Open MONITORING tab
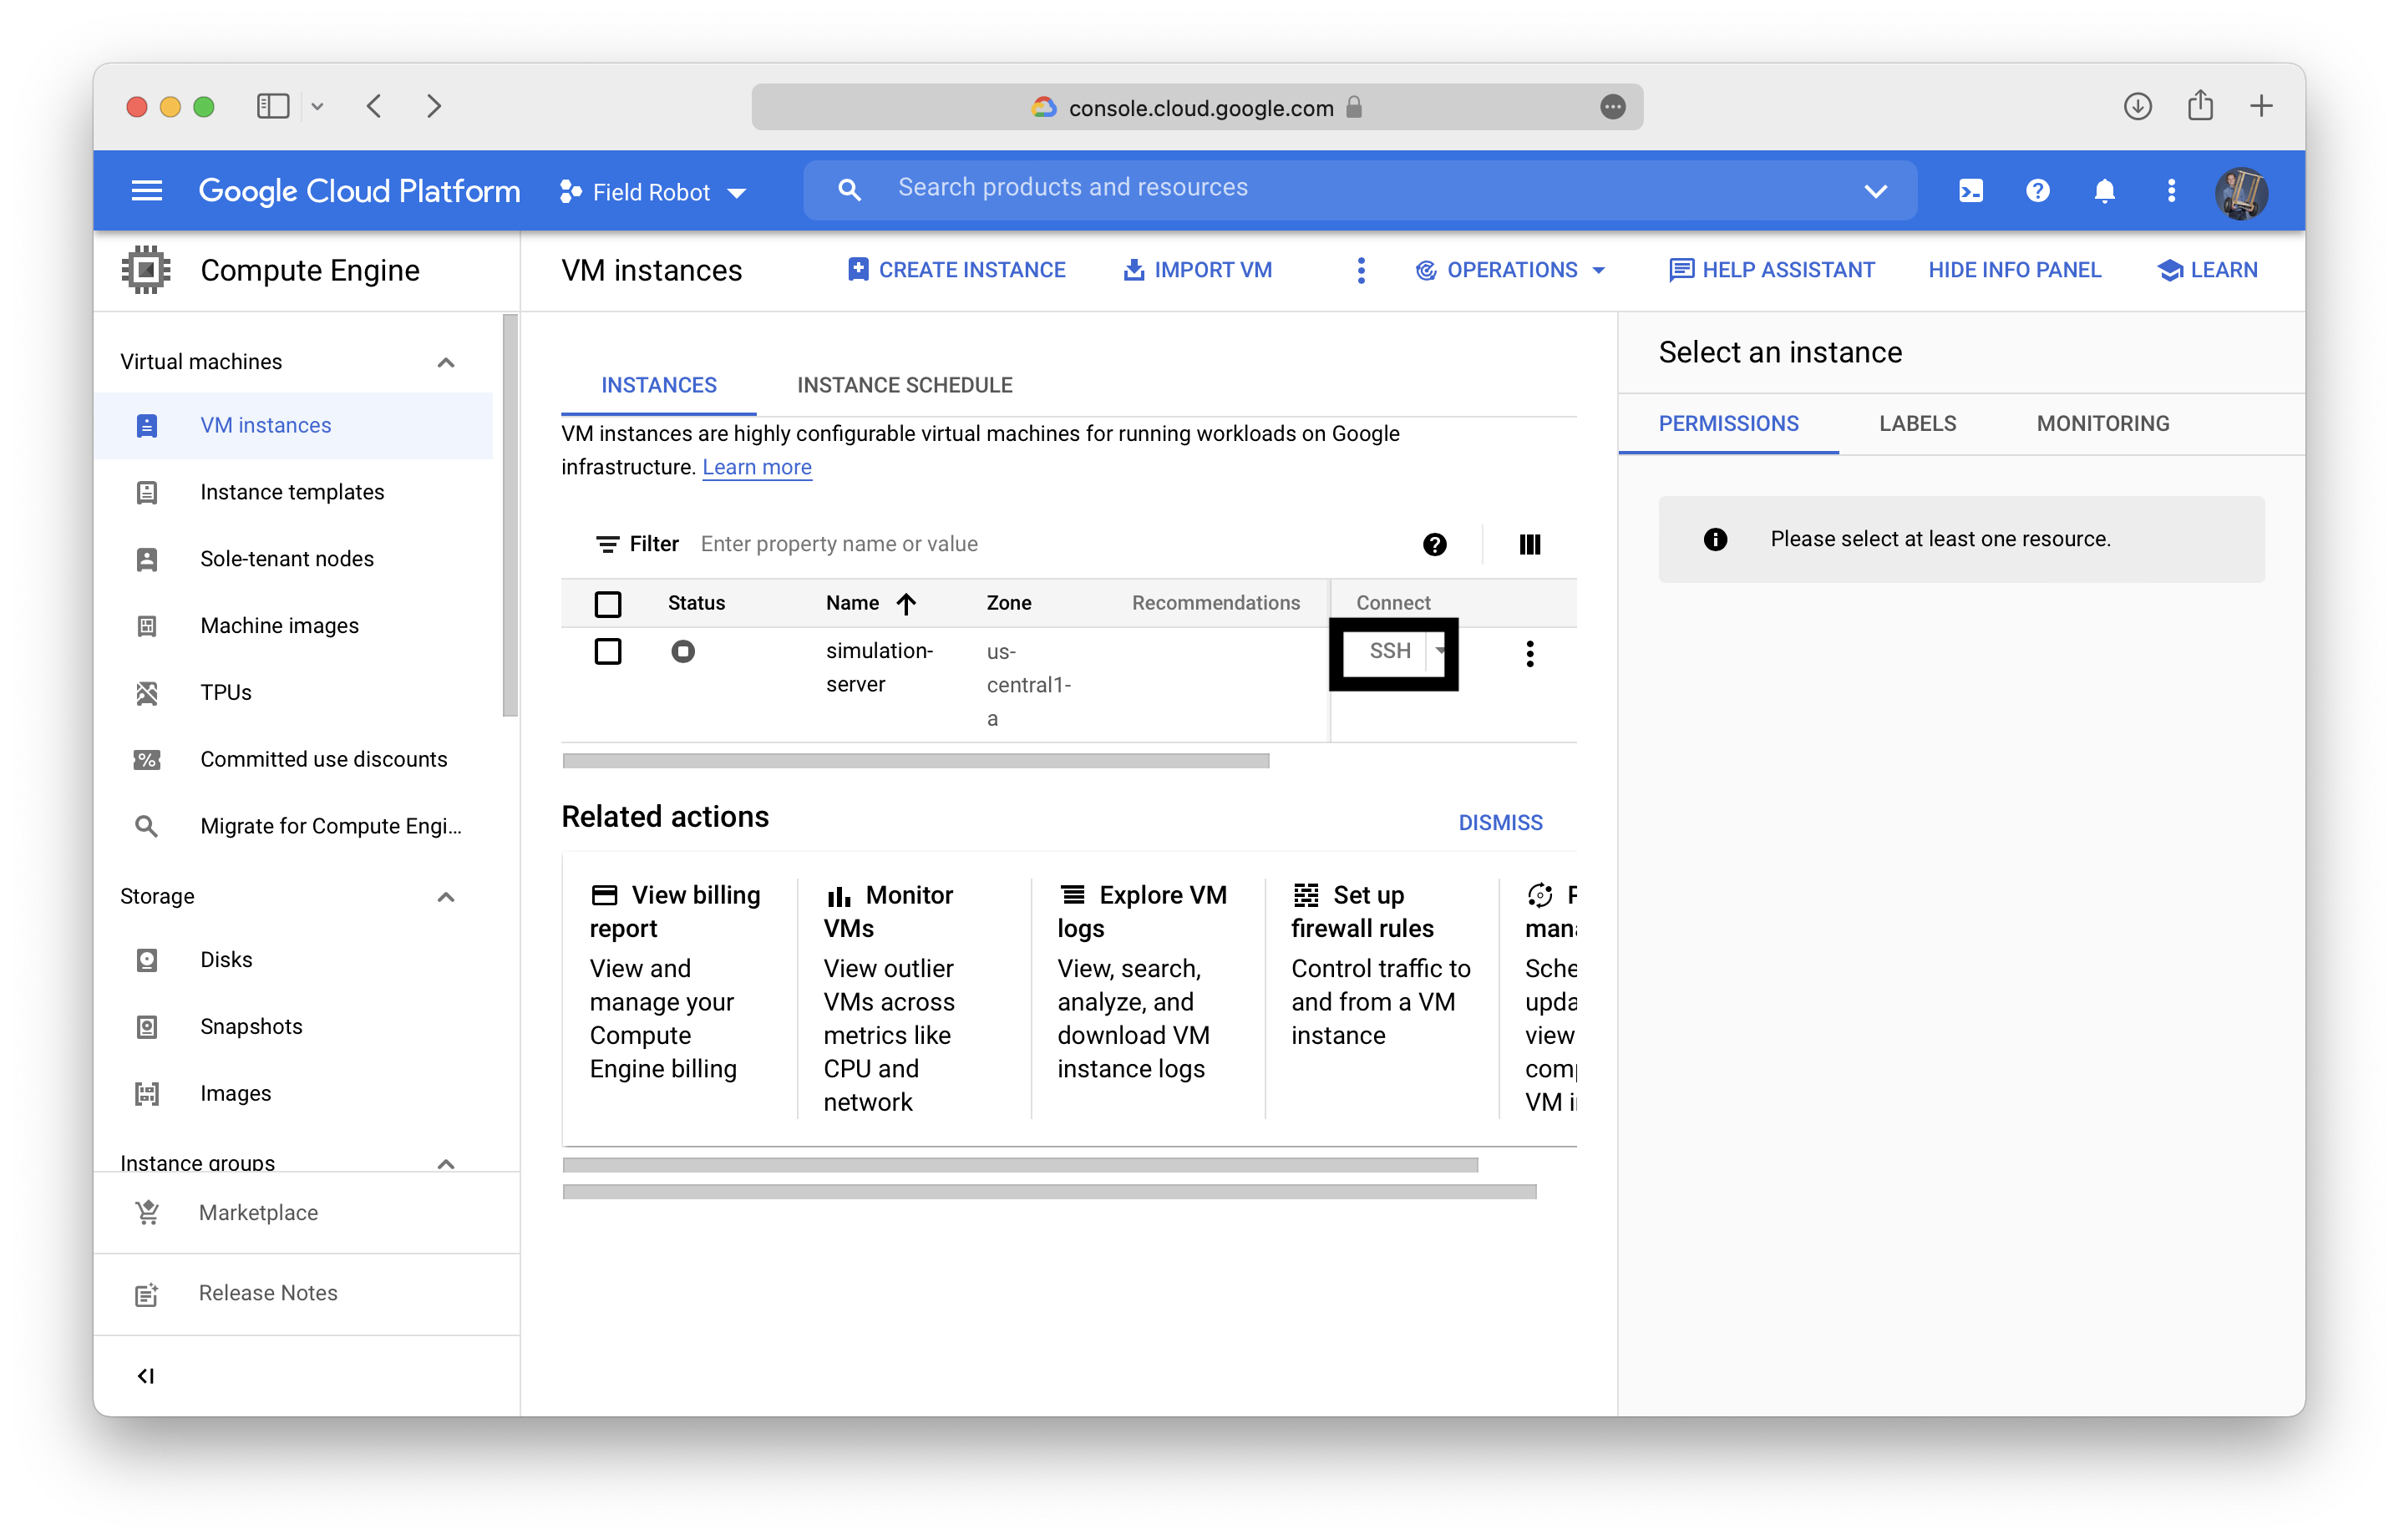The width and height of the screenshot is (2399, 1540). point(2102,423)
